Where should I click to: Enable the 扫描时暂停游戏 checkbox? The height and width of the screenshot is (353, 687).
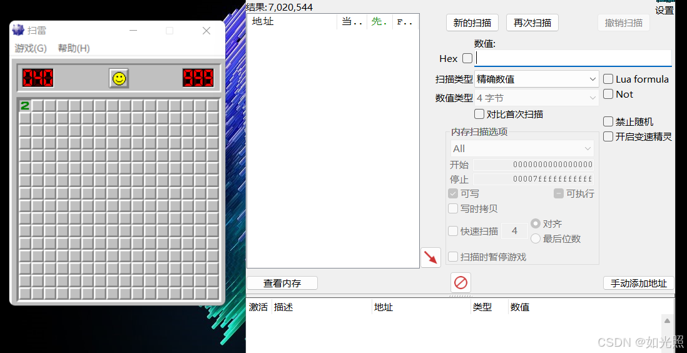pyautogui.click(x=453, y=257)
